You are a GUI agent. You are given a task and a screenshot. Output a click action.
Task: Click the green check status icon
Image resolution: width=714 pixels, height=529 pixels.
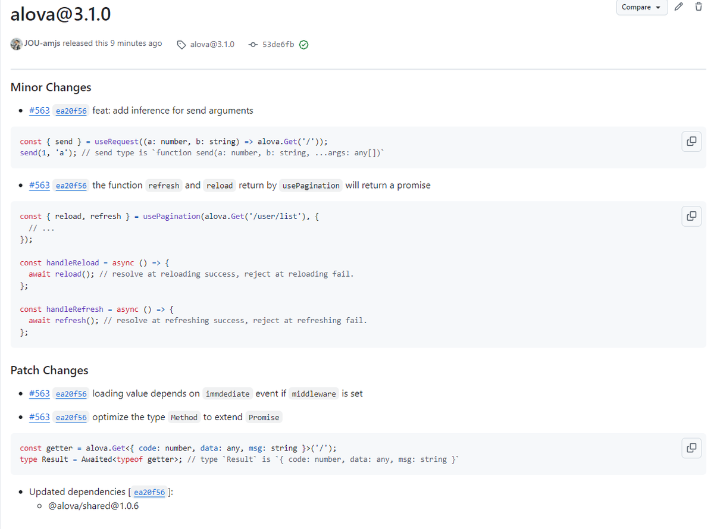(x=303, y=45)
